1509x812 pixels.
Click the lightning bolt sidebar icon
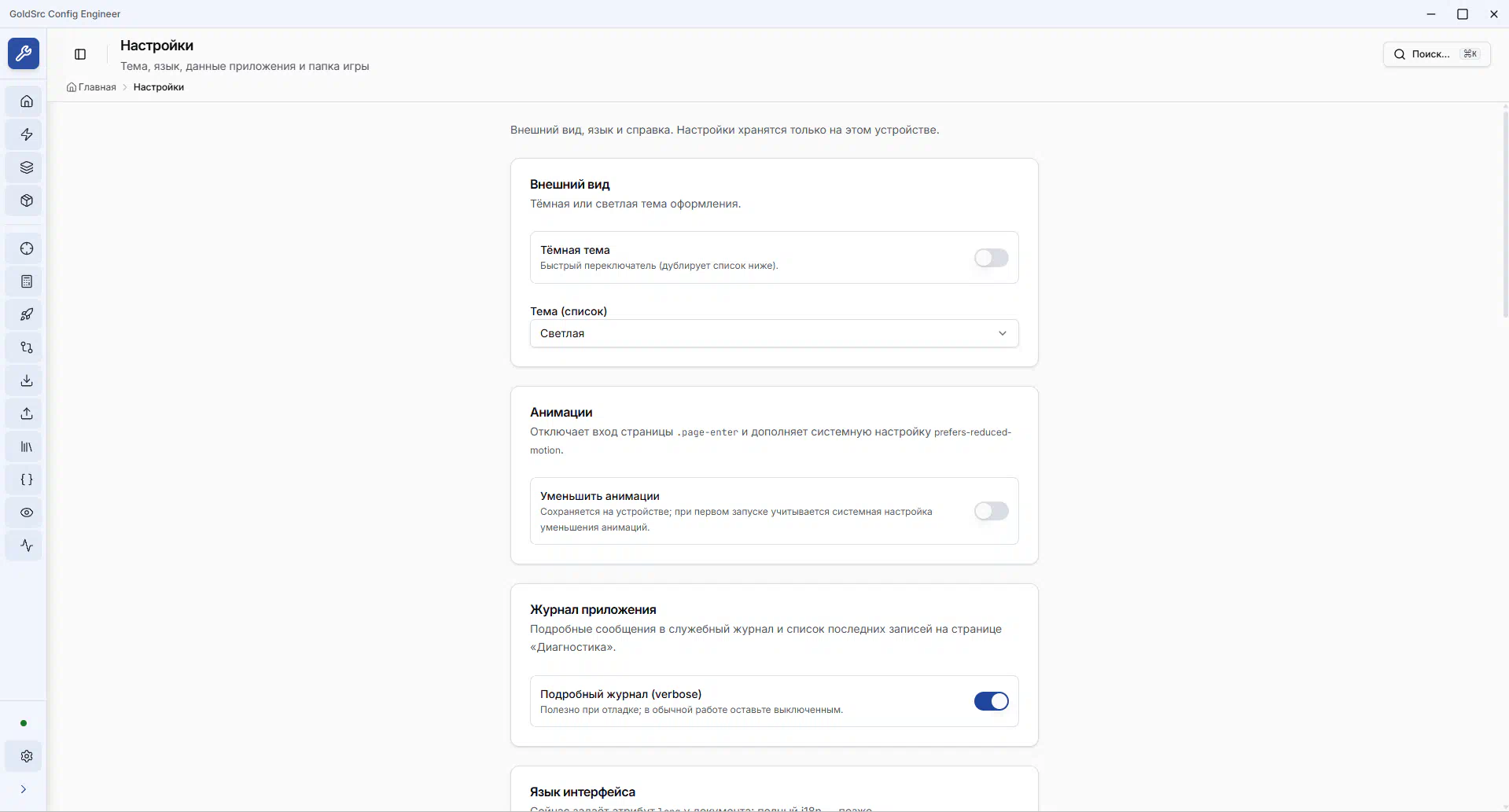coord(27,134)
